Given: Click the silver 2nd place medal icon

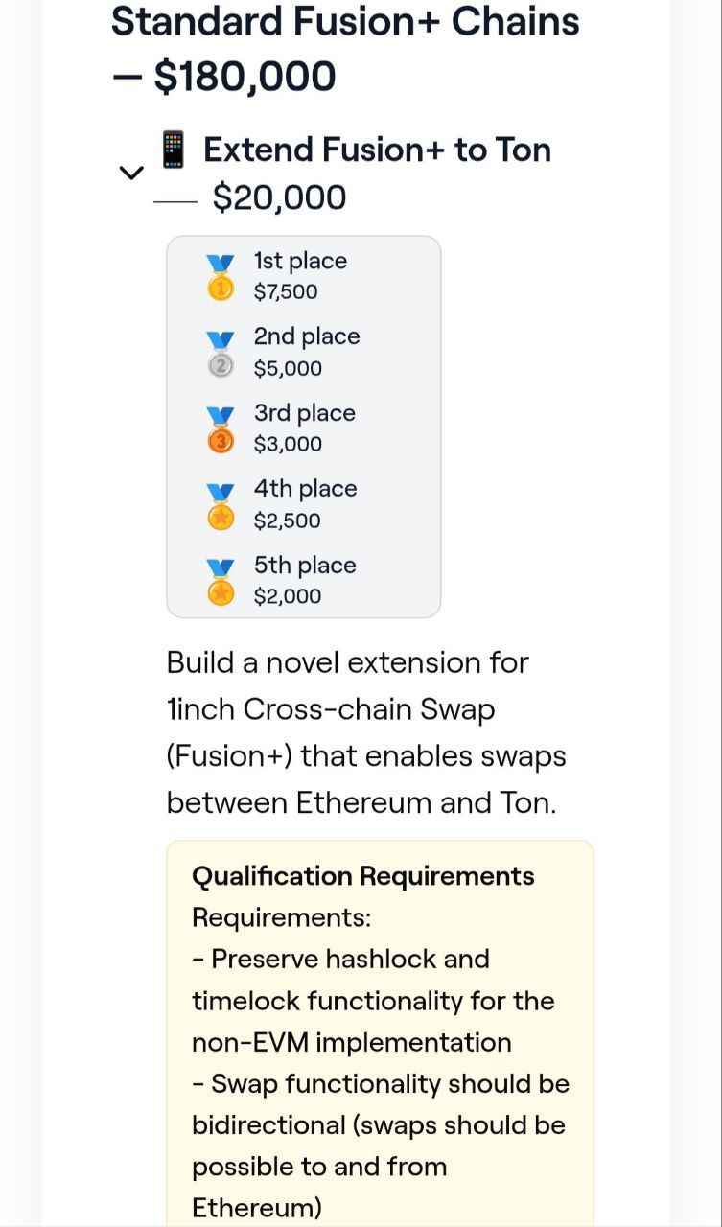Looking at the screenshot, I should 221,353.
